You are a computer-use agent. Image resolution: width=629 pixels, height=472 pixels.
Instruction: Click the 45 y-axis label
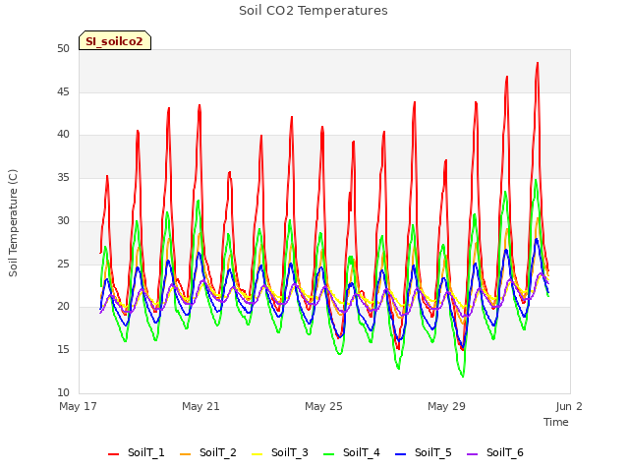click(63, 91)
